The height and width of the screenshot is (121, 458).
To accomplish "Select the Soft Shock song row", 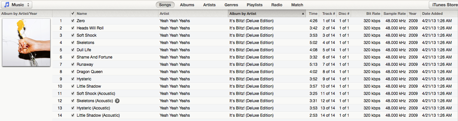I will [255, 35].
